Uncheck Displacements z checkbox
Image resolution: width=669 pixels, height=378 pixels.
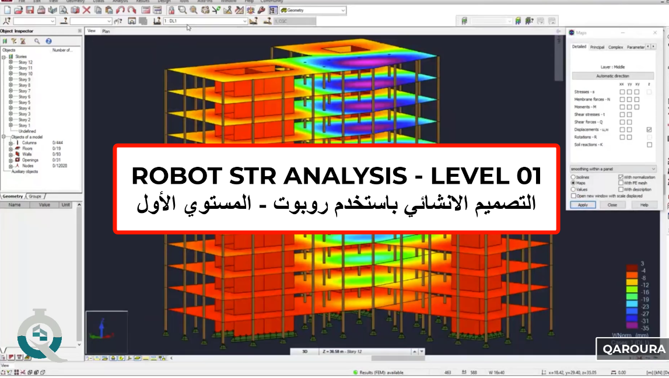coord(649,129)
